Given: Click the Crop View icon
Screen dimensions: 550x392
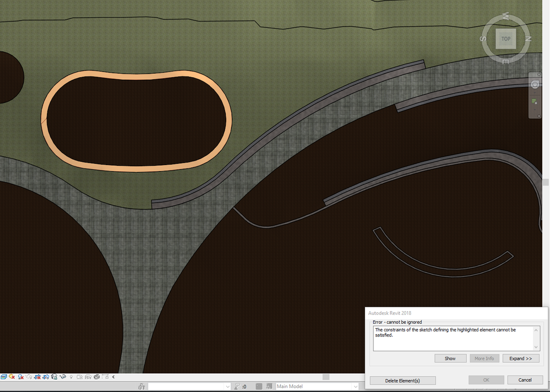Looking at the screenshot, I should [x=37, y=377].
